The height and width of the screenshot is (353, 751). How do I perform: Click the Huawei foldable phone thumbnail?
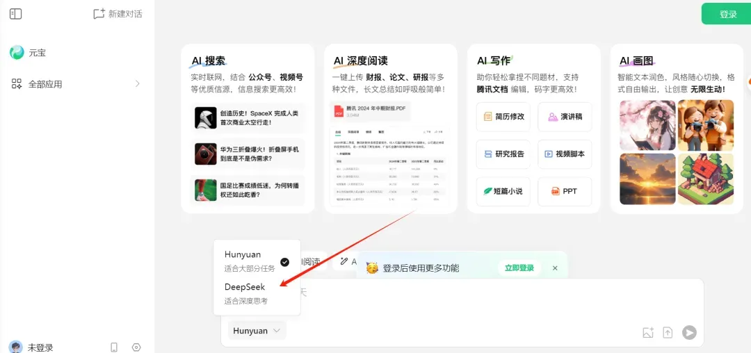(205, 154)
